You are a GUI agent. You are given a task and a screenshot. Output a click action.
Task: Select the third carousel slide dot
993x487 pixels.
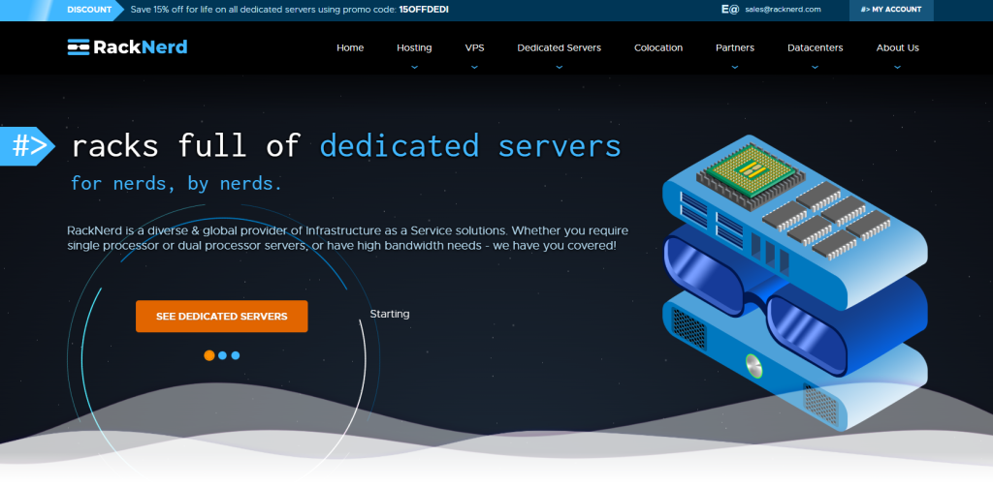click(x=235, y=355)
